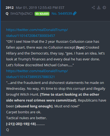
Task: Click the bold [abused long enough] phrase
Action: pos(34,106)
